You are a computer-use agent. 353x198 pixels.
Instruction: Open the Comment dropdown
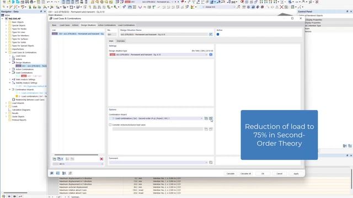pos(206,162)
